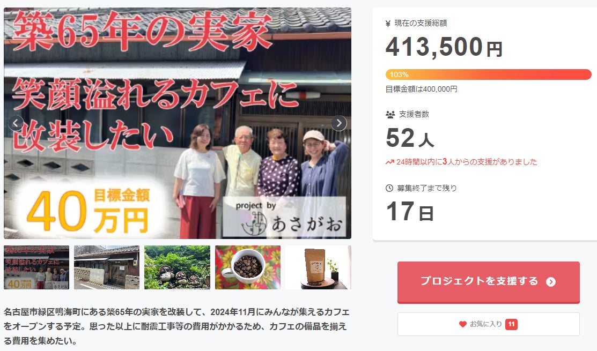This screenshot has height=351, width=597.
Task: Select first thumbnail with red title text
Action: click(36, 267)
